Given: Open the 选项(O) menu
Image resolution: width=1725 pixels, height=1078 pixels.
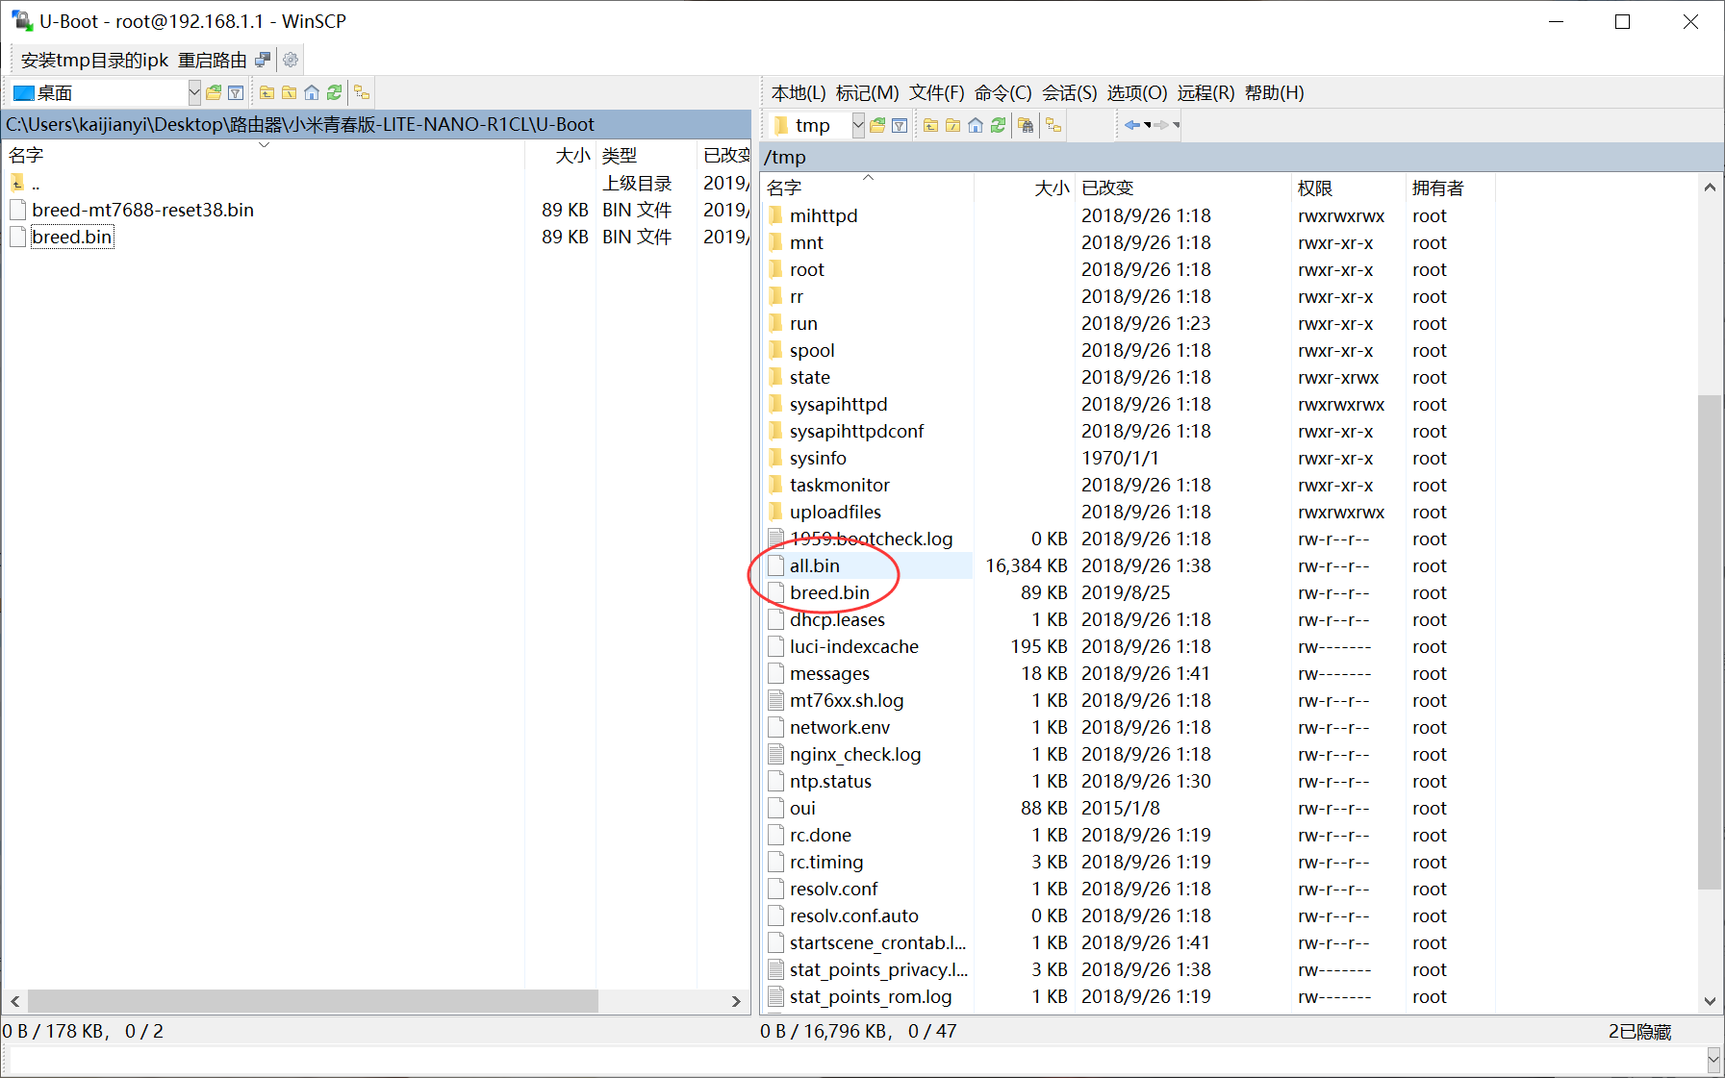Looking at the screenshot, I should 1136,92.
